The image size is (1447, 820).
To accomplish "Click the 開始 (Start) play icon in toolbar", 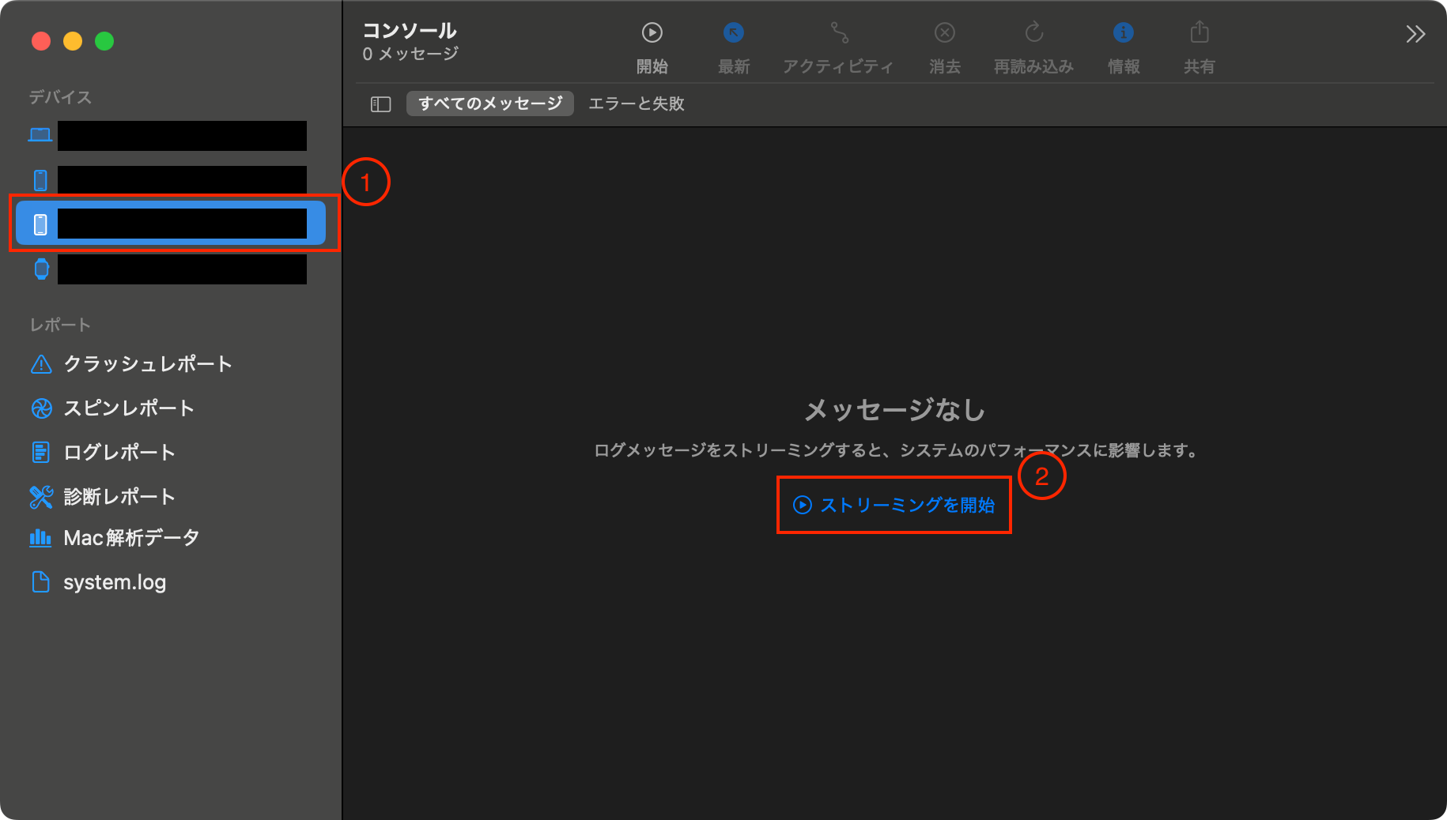I will [x=652, y=33].
